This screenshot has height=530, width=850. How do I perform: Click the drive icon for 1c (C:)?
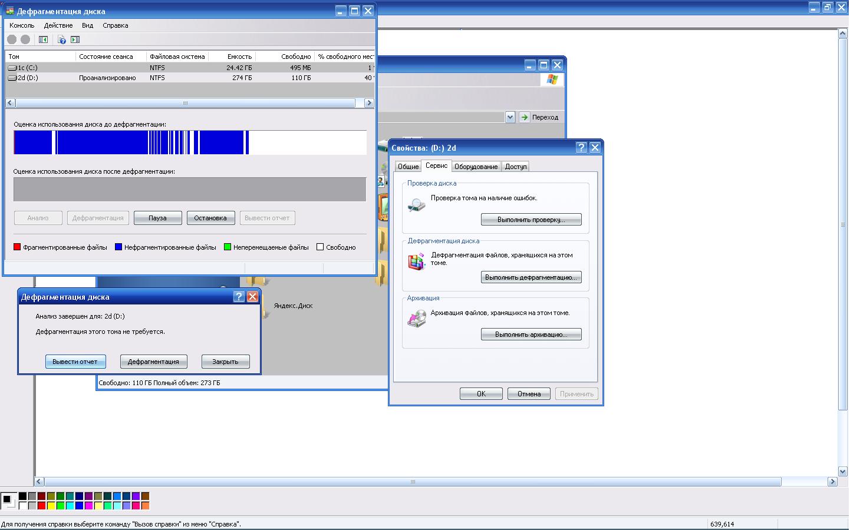pyautogui.click(x=12, y=68)
